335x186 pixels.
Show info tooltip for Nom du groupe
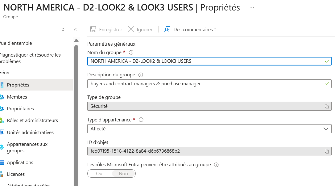131,53
